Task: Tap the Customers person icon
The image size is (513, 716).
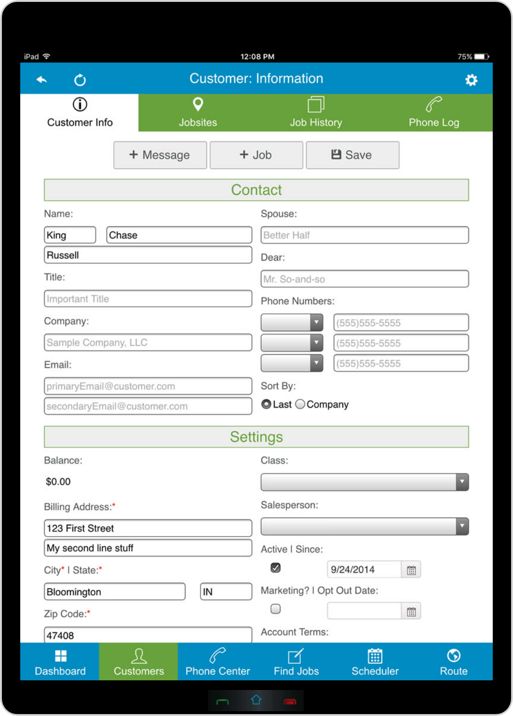Action: click(x=139, y=656)
